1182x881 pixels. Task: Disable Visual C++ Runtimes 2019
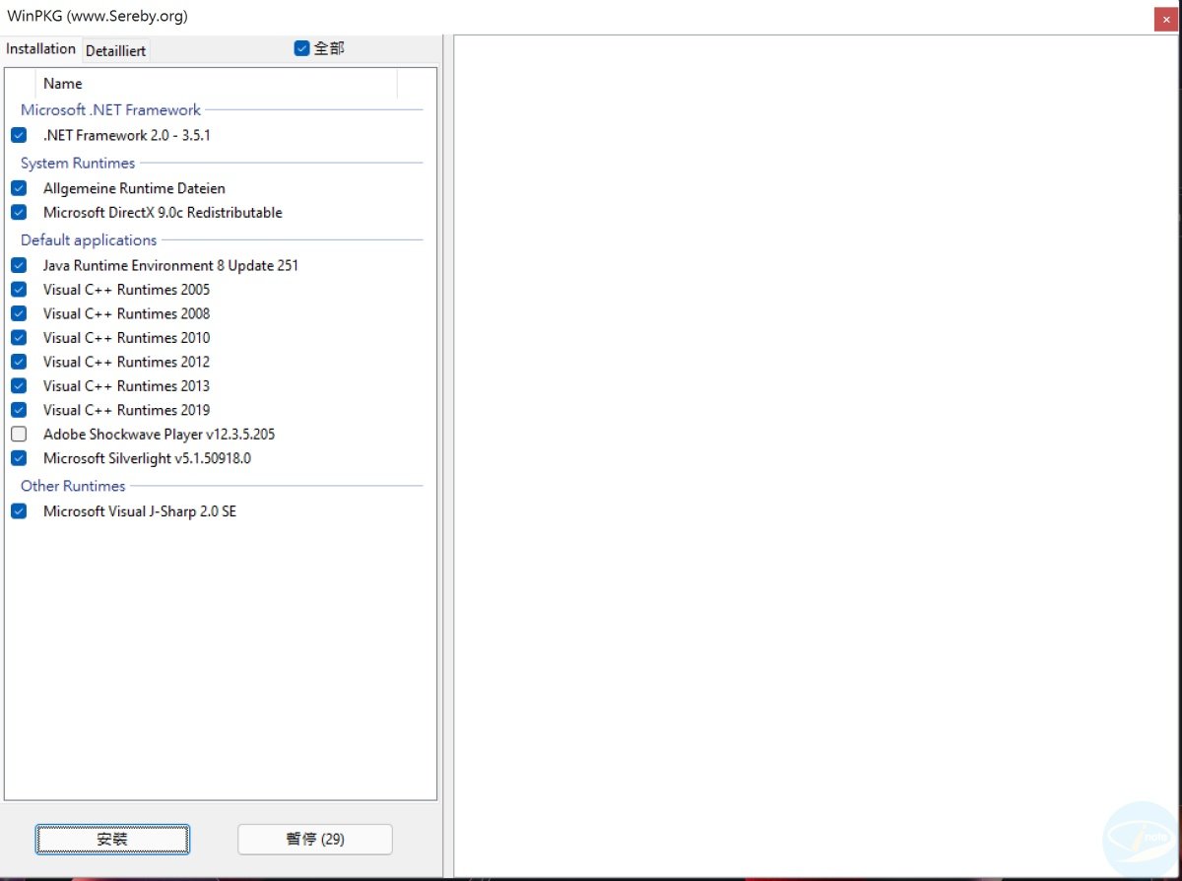click(x=19, y=410)
